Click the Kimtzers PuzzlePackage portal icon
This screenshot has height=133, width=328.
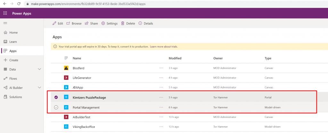[x=66, y=97]
